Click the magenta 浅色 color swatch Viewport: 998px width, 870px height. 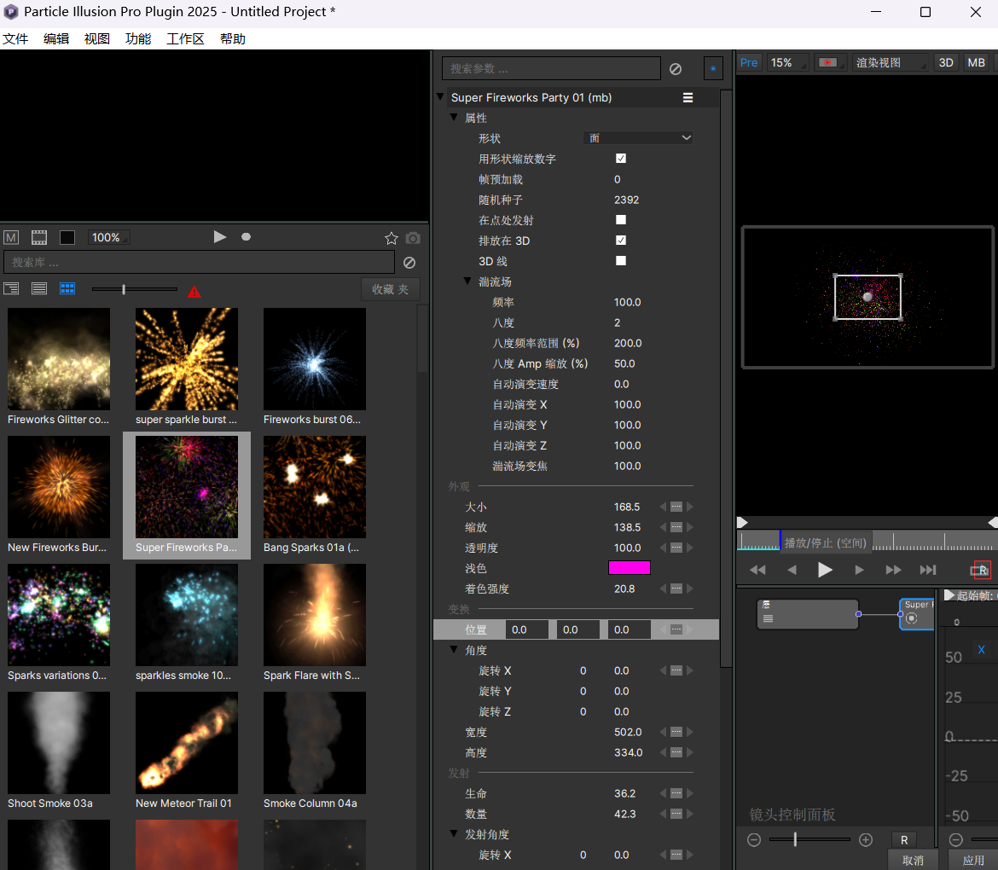click(630, 567)
